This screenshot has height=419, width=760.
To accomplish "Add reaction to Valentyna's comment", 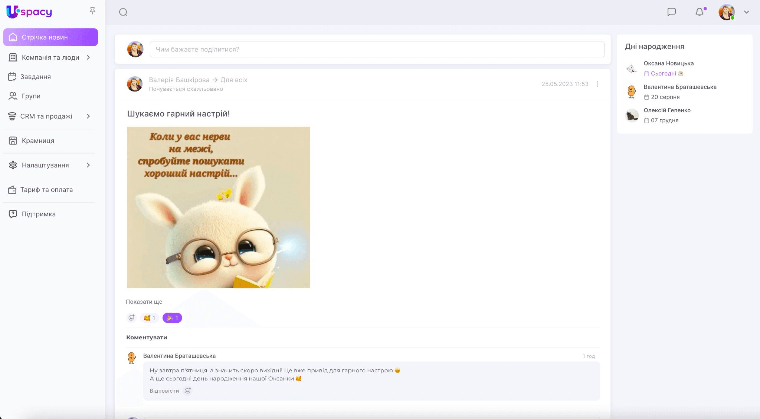I will coord(188,391).
